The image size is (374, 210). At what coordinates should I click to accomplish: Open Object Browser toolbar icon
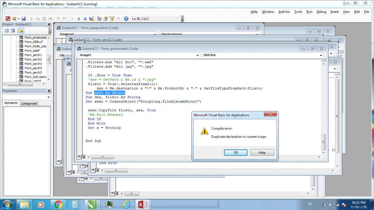click(x=112, y=19)
